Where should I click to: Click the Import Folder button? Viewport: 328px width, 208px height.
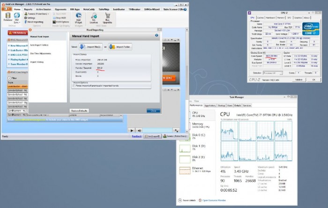[120, 47]
